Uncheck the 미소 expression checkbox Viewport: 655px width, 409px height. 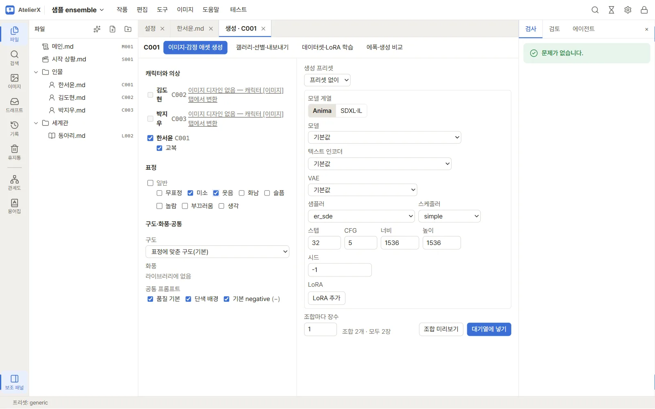click(190, 193)
